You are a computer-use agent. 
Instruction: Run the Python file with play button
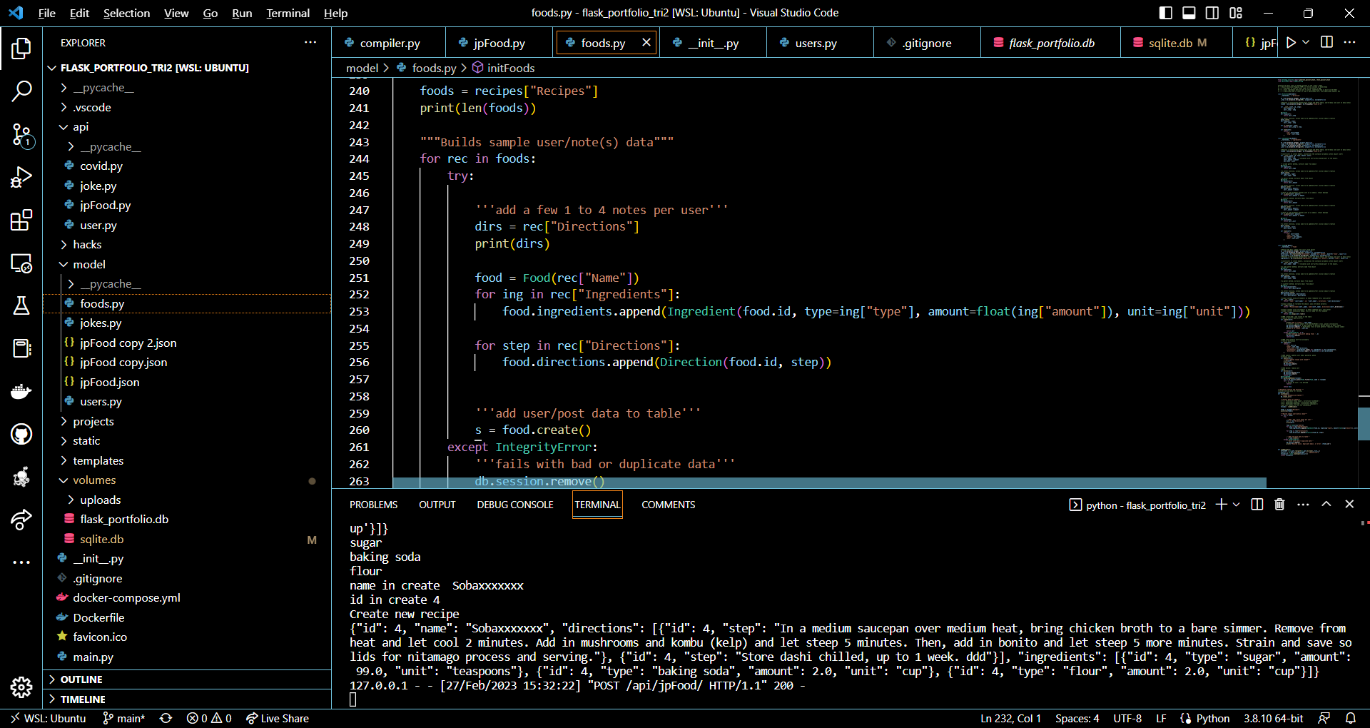[x=1291, y=43]
